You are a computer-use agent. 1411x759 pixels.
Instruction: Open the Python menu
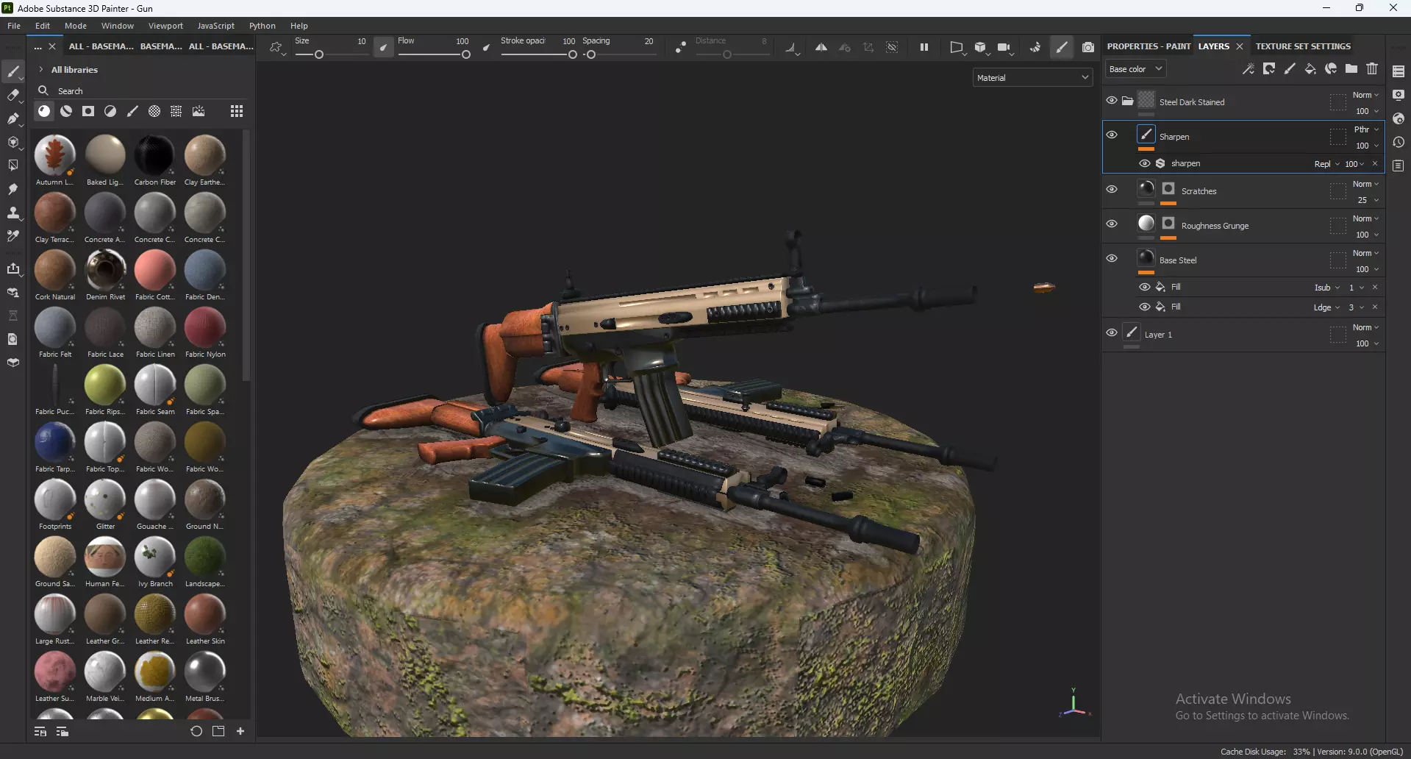[x=262, y=26]
